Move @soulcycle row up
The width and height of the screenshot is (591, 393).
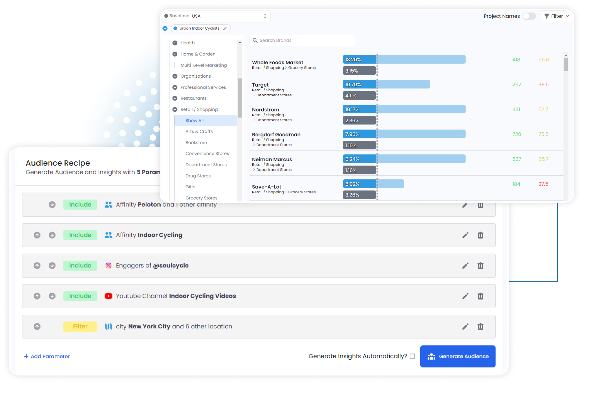pyautogui.click(x=37, y=265)
